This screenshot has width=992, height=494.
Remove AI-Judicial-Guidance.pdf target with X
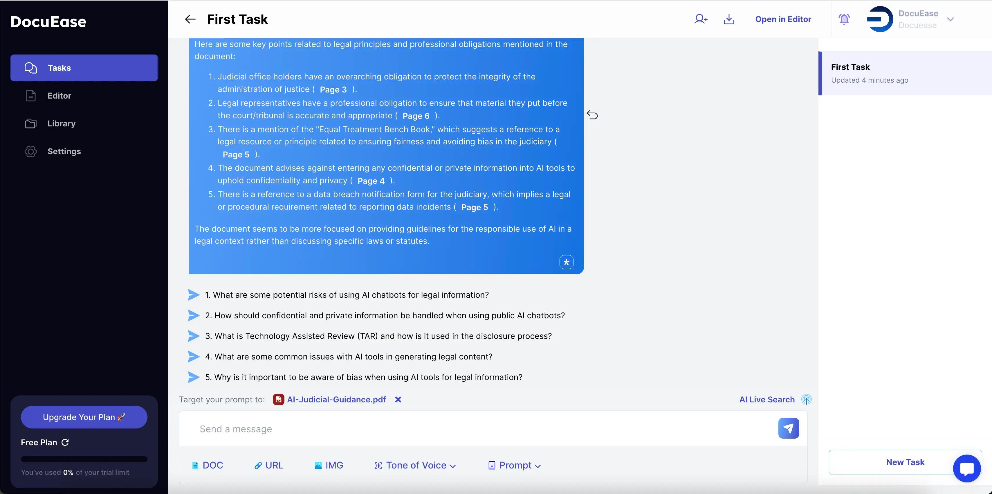(x=398, y=399)
